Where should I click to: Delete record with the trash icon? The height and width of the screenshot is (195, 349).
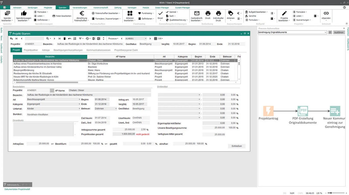pyautogui.click(x=65, y=39)
